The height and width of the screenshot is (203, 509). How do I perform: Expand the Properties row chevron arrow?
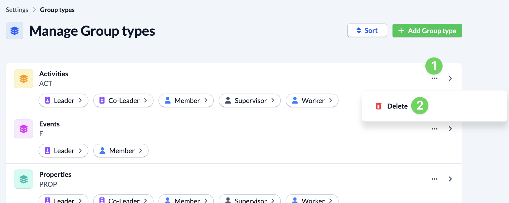[x=450, y=179]
